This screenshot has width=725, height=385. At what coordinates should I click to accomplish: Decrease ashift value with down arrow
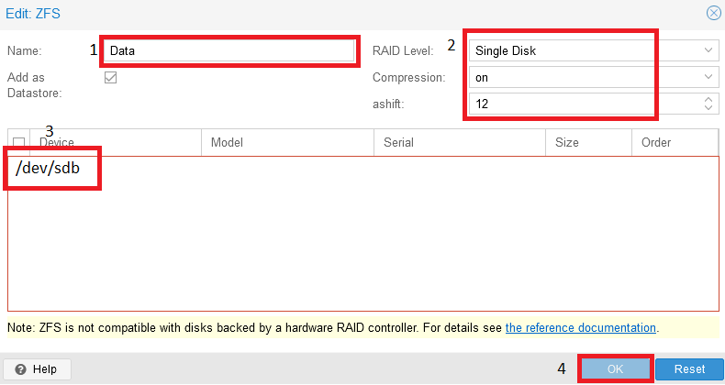(708, 108)
